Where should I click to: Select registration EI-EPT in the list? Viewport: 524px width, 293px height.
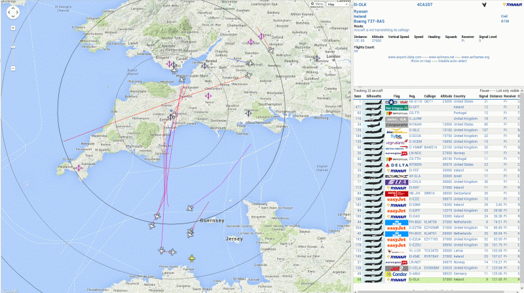tap(414, 107)
